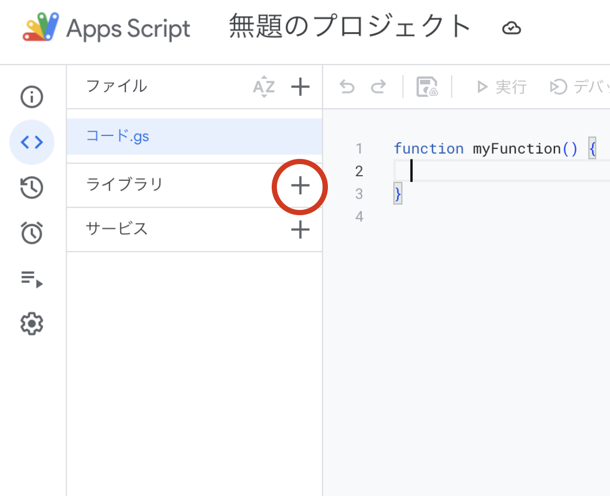
Task: Add a library with the plus icon
Action: 300,185
